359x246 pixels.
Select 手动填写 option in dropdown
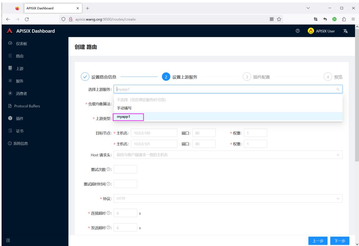click(228, 108)
